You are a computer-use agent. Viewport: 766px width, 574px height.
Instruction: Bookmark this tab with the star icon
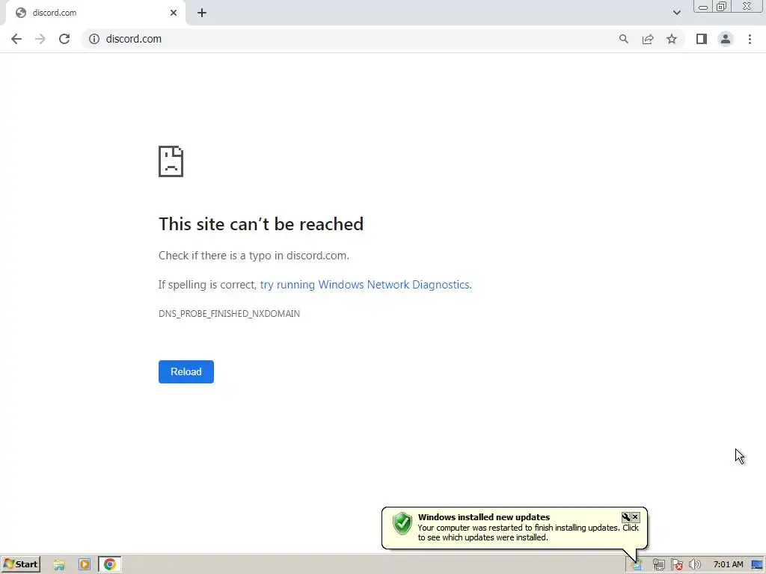coord(672,39)
